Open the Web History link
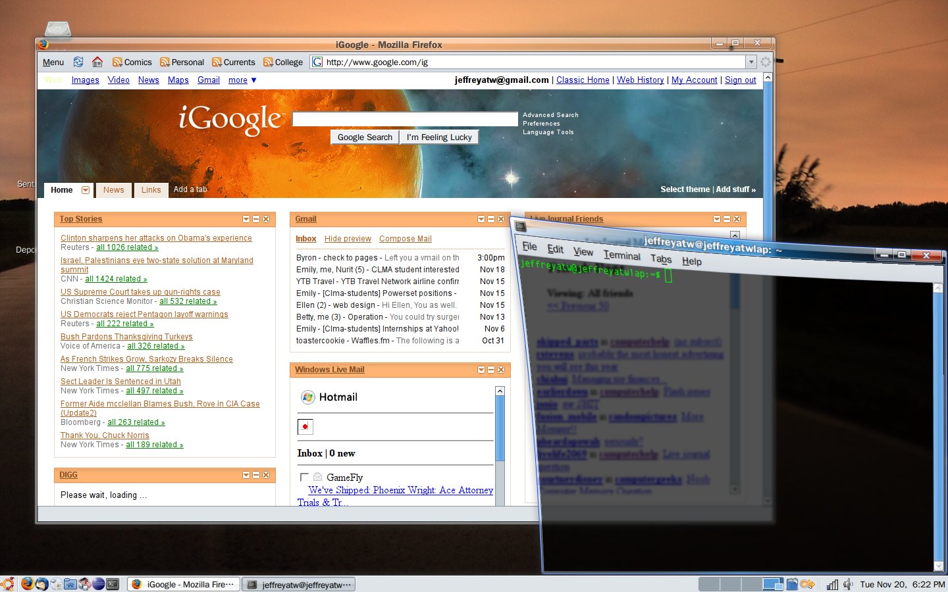The image size is (948, 592). pos(640,80)
